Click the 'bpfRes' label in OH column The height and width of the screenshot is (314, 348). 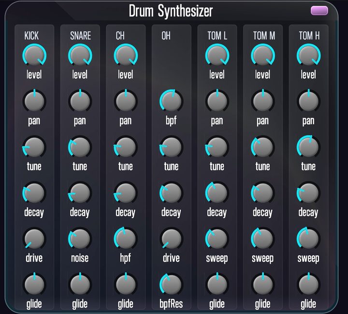[171, 304]
